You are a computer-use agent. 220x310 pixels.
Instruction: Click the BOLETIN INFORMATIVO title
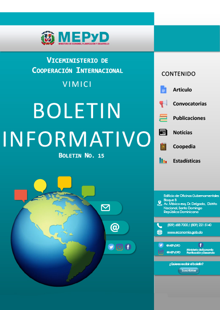pyautogui.click(x=77, y=125)
